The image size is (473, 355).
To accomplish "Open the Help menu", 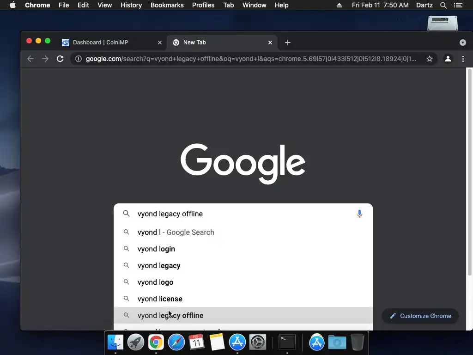I will [x=281, y=5].
